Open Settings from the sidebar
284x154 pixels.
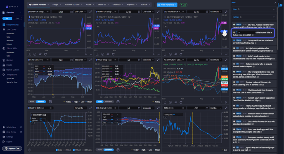tap(9, 137)
